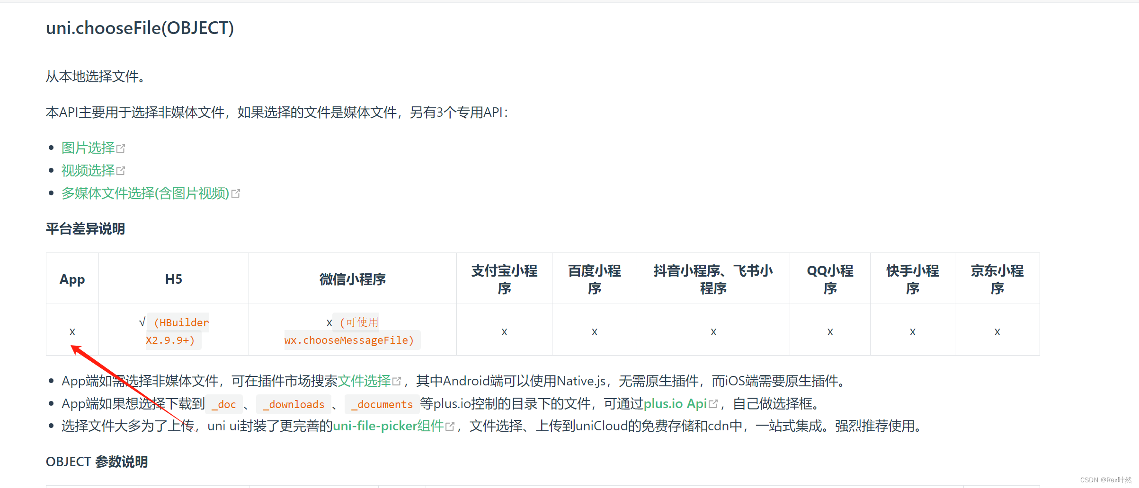The height and width of the screenshot is (488, 1139).
Task: Click the 京东小程序 column header
Action: [x=997, y=279]
